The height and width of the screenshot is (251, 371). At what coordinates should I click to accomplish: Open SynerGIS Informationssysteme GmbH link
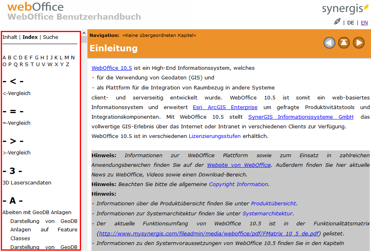300,117
